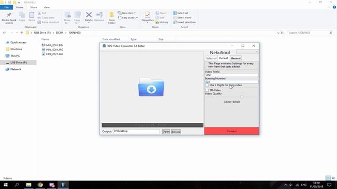337x189 pixels.
Task: Click the Copy ribbon icon
Action: pyautogui.click(x=22, y=15)
